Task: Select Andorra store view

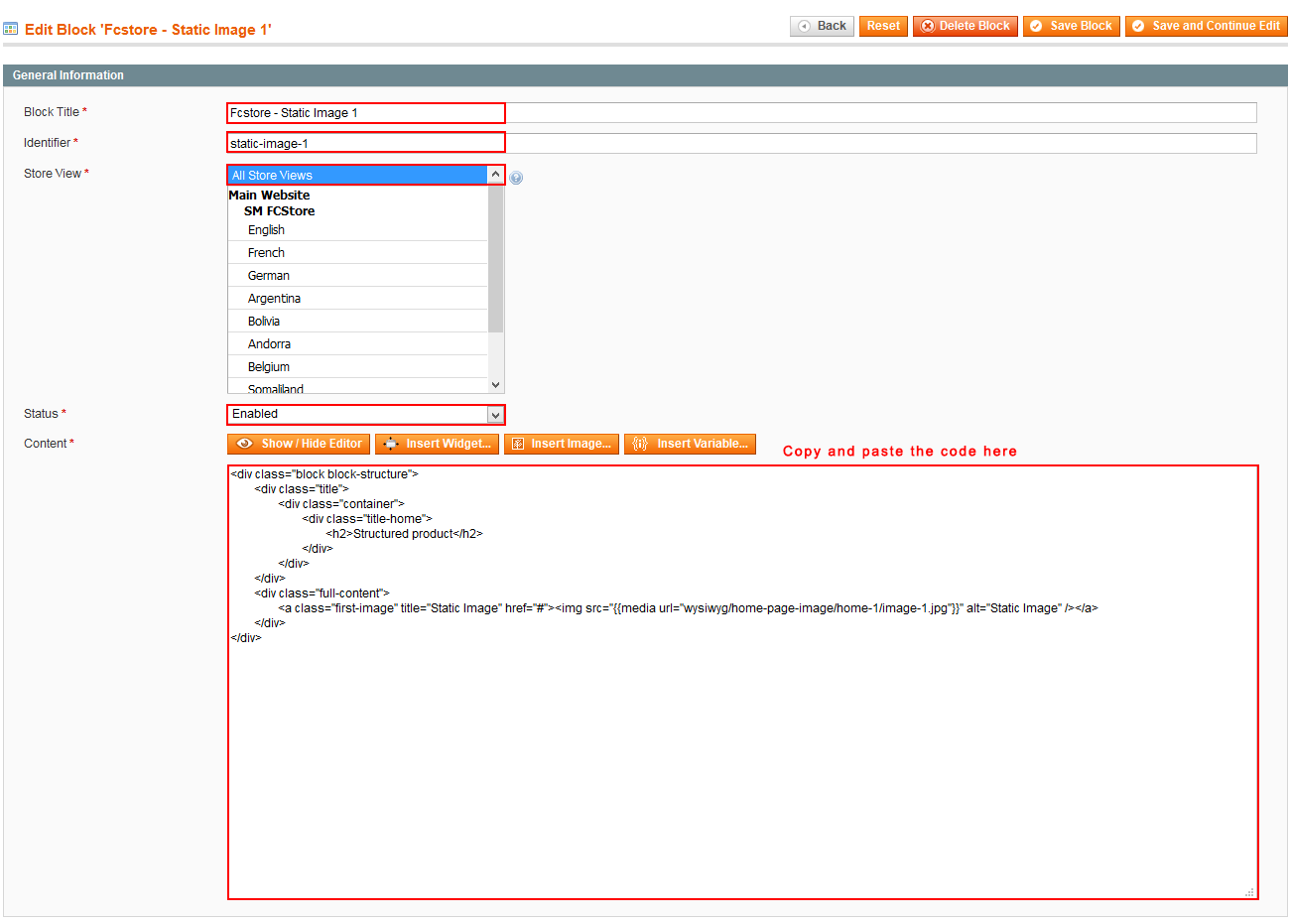Action: [x=358, y=344]
